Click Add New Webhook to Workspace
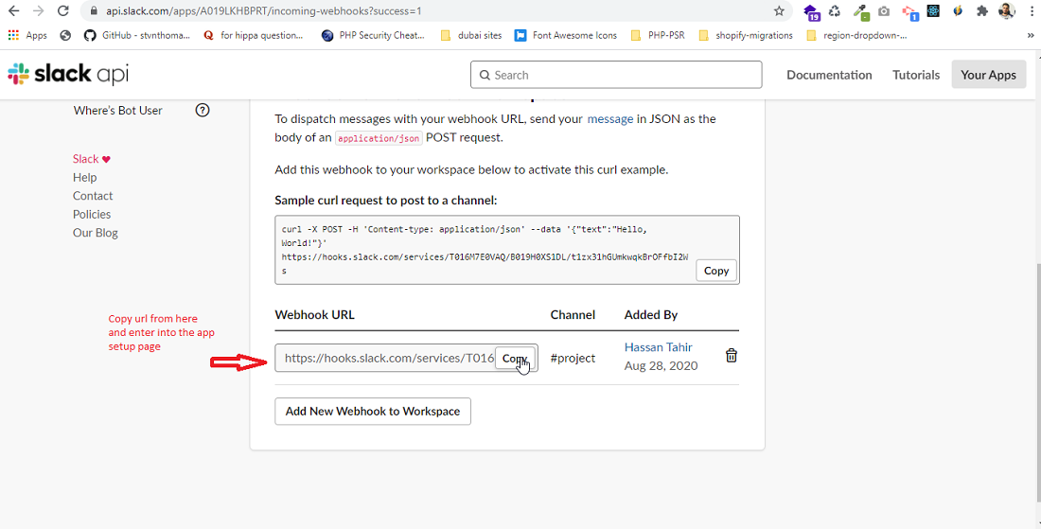 coord(373,411)
